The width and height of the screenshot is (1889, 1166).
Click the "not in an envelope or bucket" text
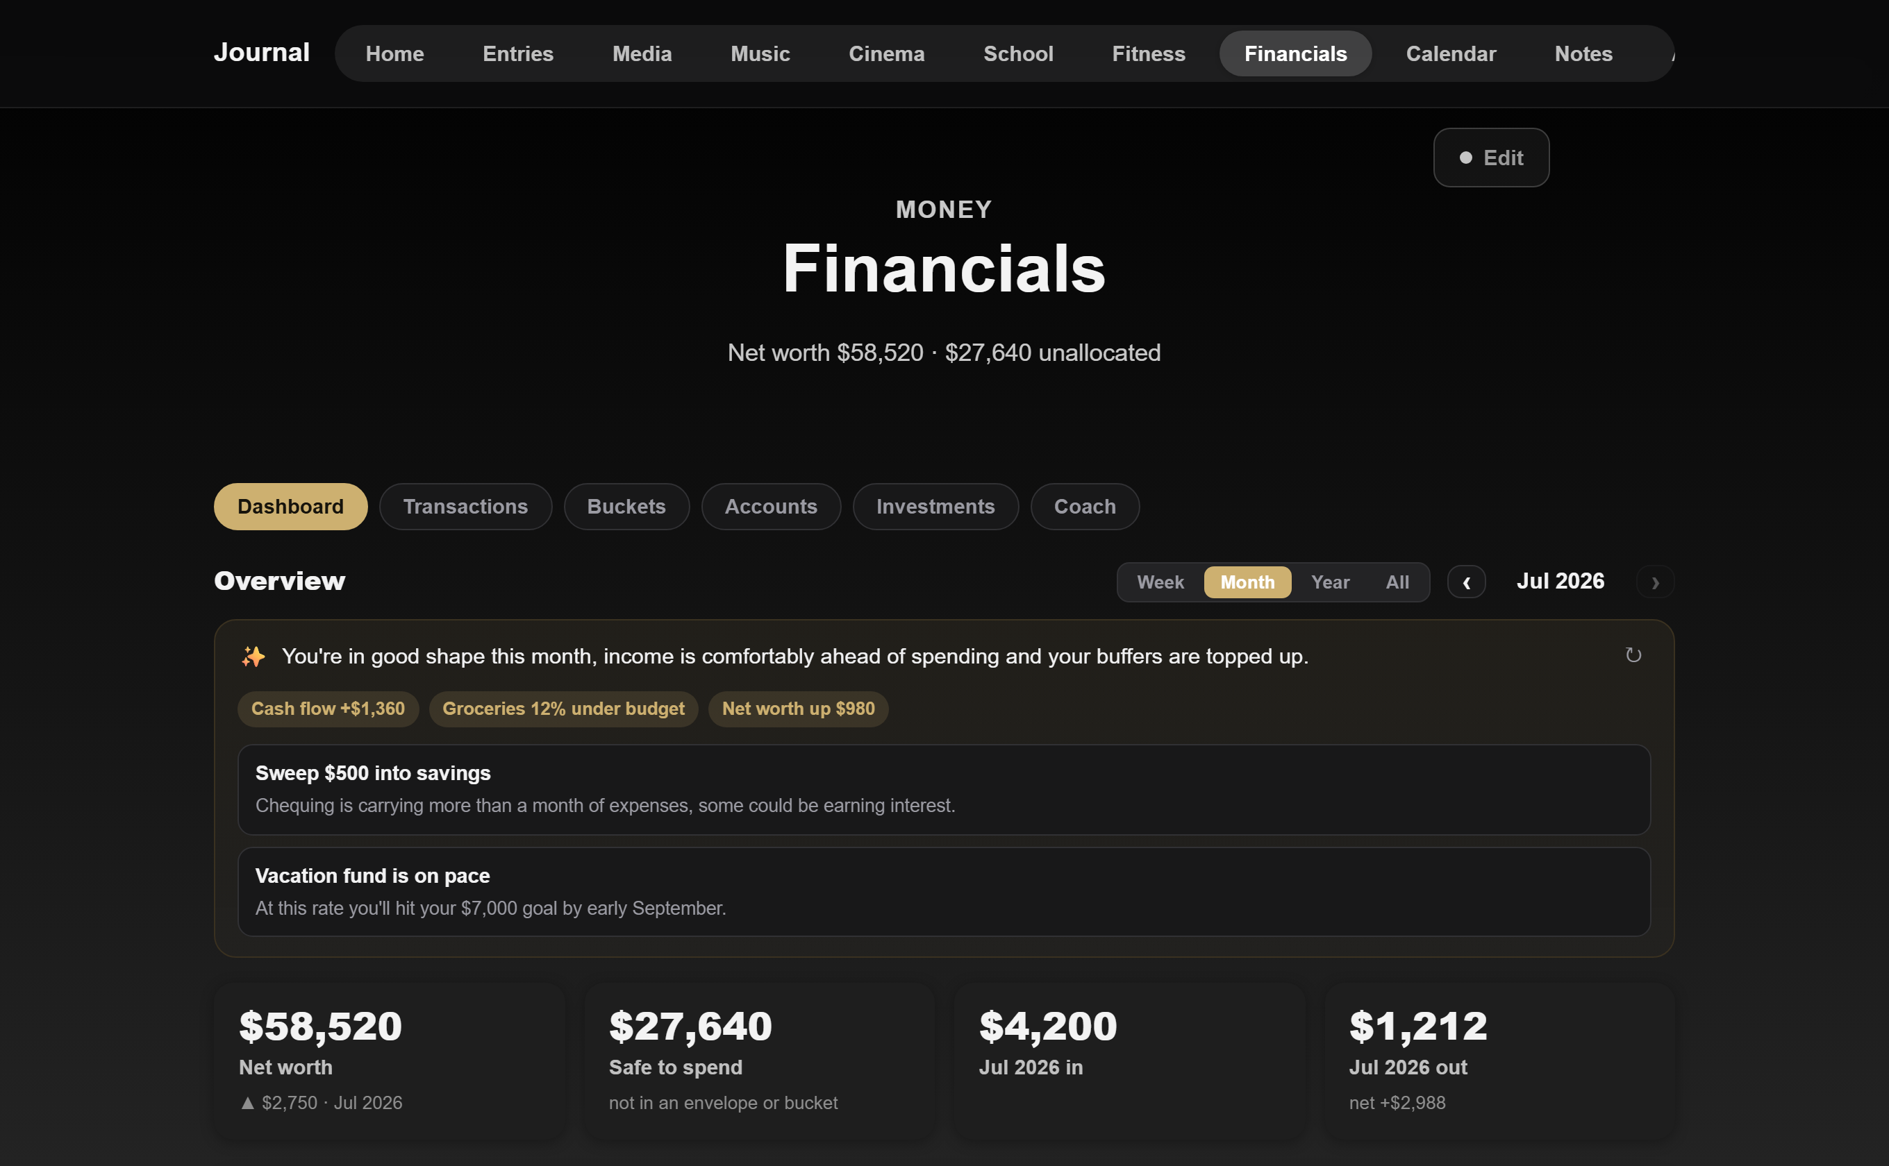tap(722, 1103)
